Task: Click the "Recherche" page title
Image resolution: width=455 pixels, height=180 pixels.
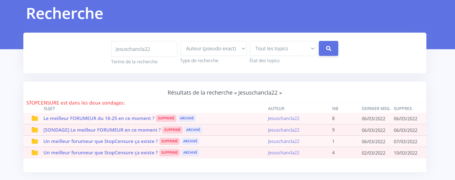Action: [65, 14]
